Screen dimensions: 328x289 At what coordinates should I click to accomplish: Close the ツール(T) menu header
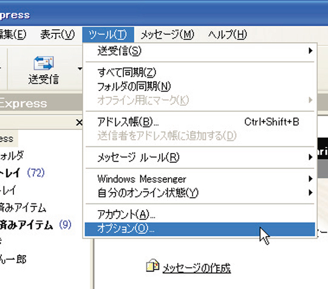[108, 35]
